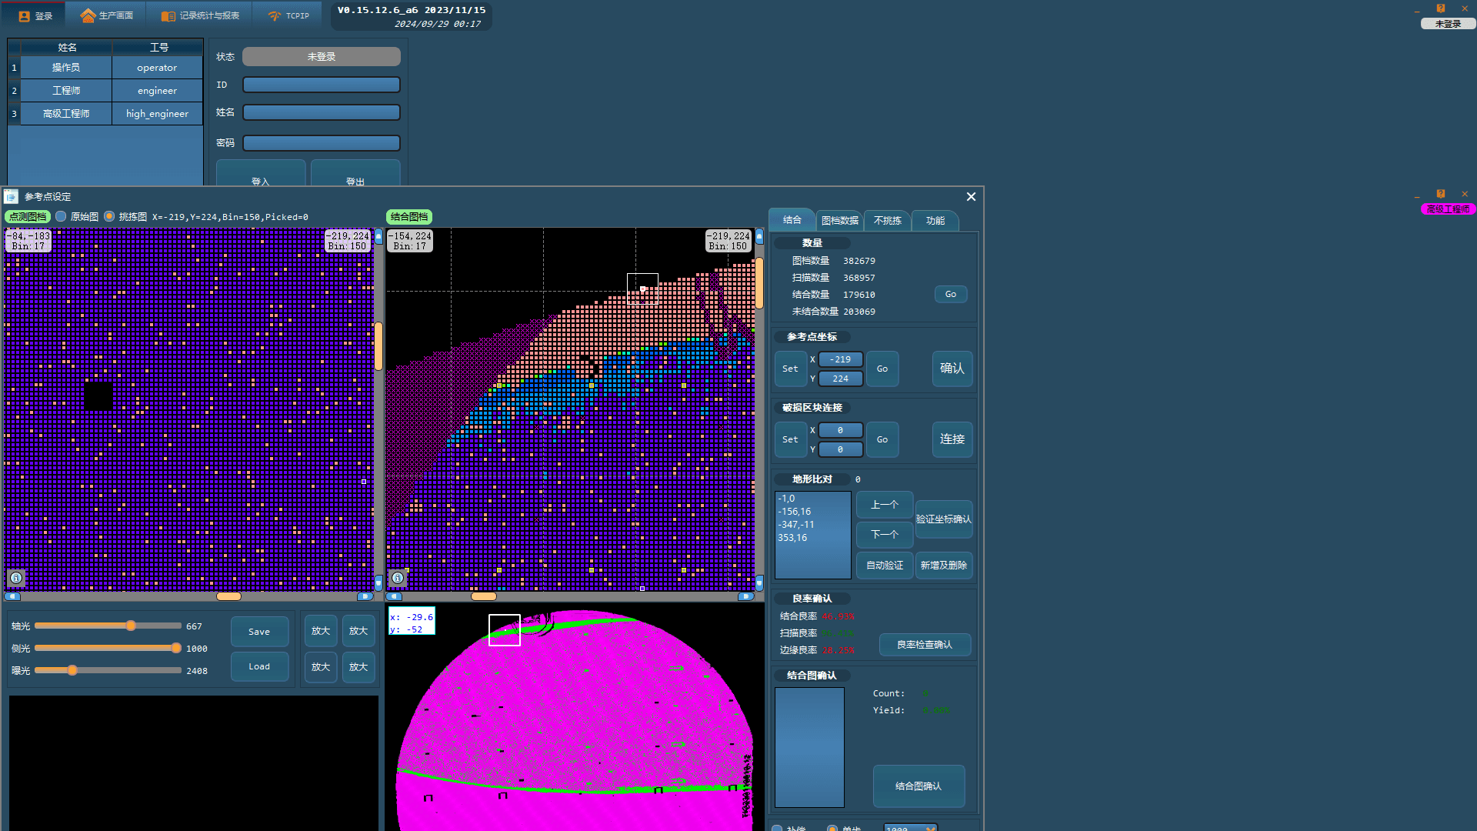Open the TCPIP tab

288,15
